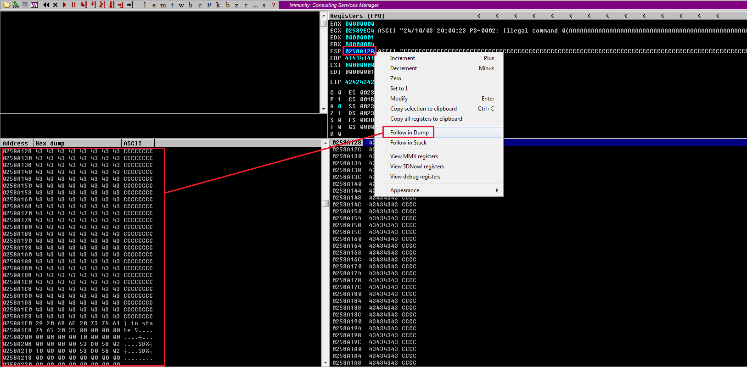
Task: Open help with the red question mark
Action: pyautogui.click(x=273, y=5)
